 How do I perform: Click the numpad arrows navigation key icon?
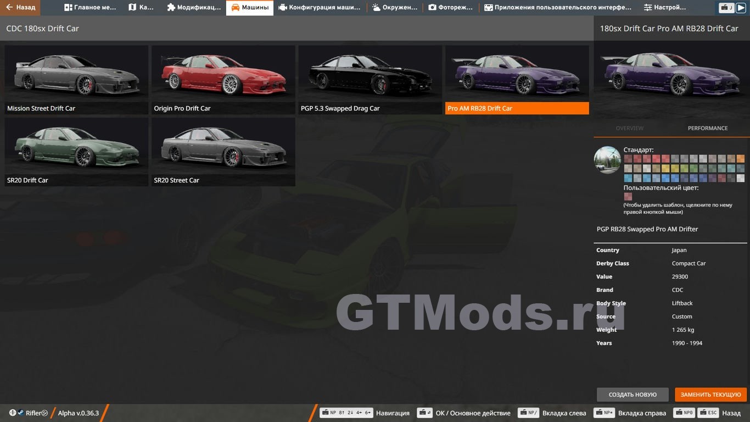346,413
